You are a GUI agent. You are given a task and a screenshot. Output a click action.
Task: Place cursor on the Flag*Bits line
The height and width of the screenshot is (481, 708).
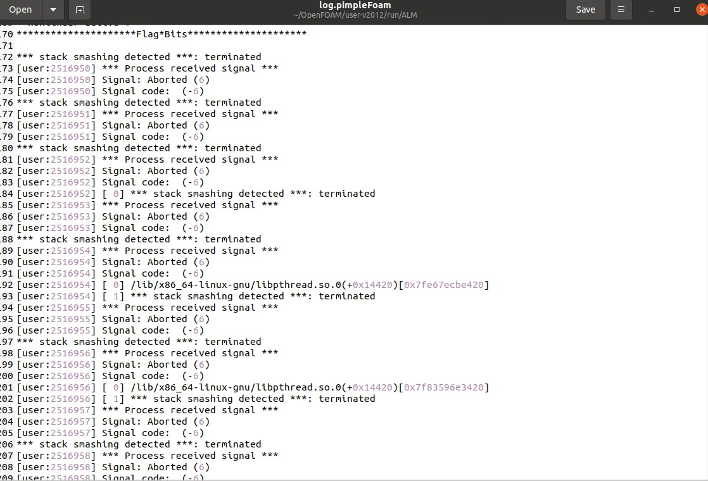[161, 34]
